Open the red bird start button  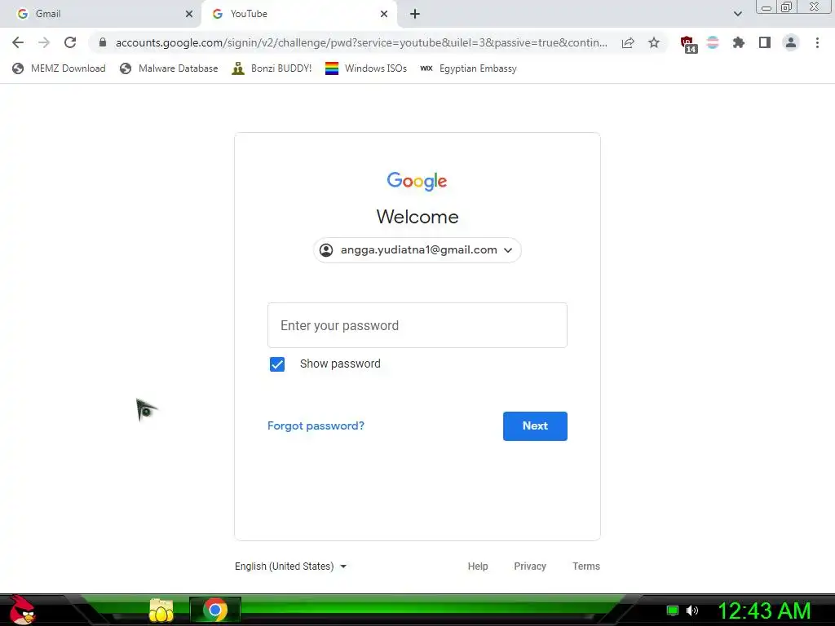coord(22,610)
